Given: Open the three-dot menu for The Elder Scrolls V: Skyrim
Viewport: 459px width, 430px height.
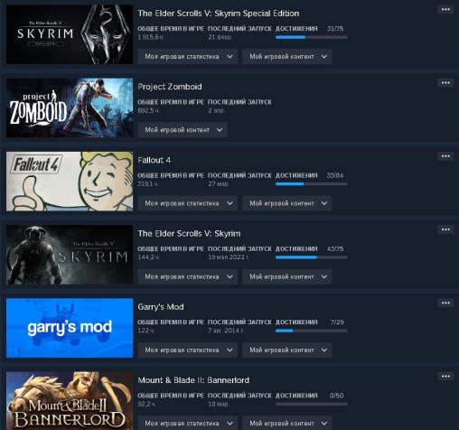Looking at the screenshot, I should 445,229.
